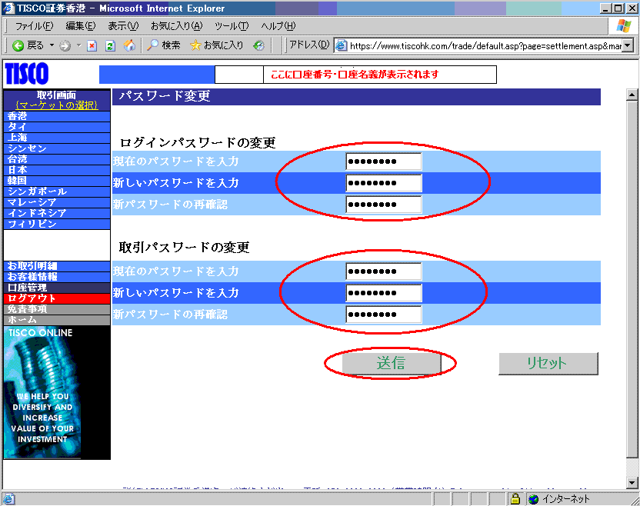Open お取引明細 transaction details

click(57, 266)
